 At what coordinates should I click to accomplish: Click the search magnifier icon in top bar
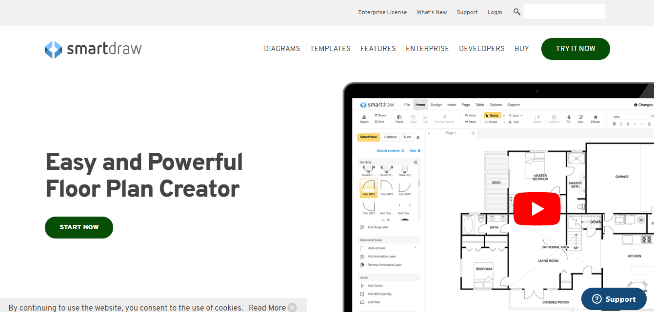(517, 12)
